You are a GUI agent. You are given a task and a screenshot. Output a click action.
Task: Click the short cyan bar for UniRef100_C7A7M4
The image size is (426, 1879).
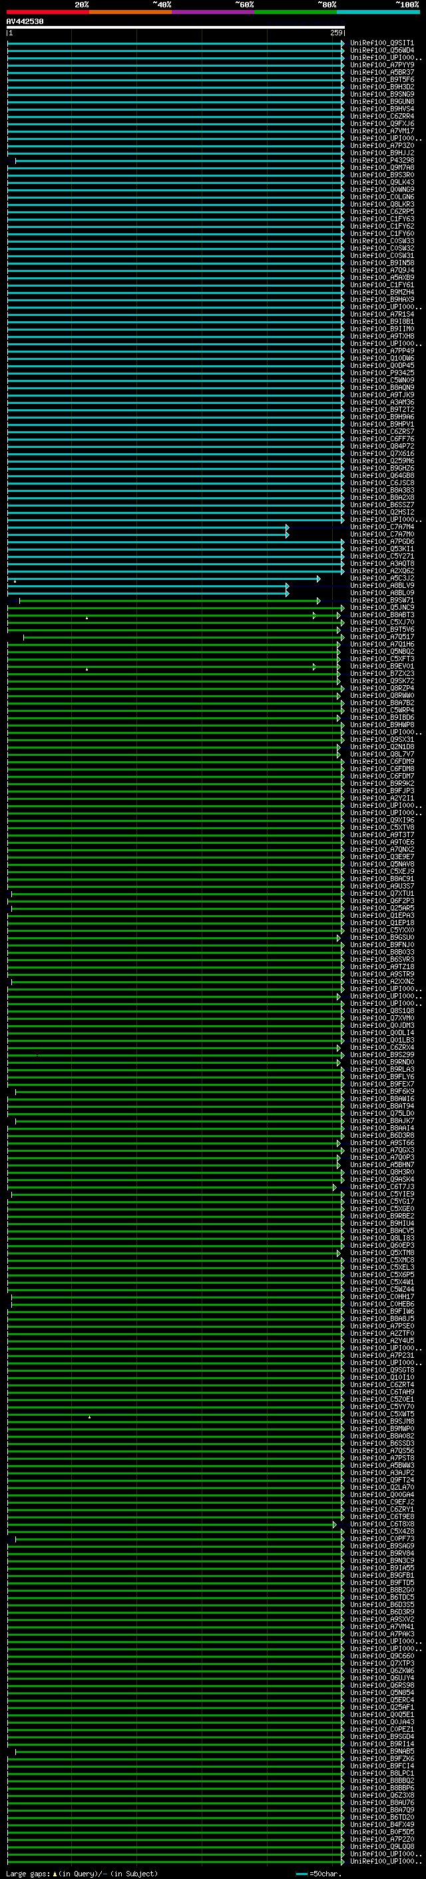148,527
